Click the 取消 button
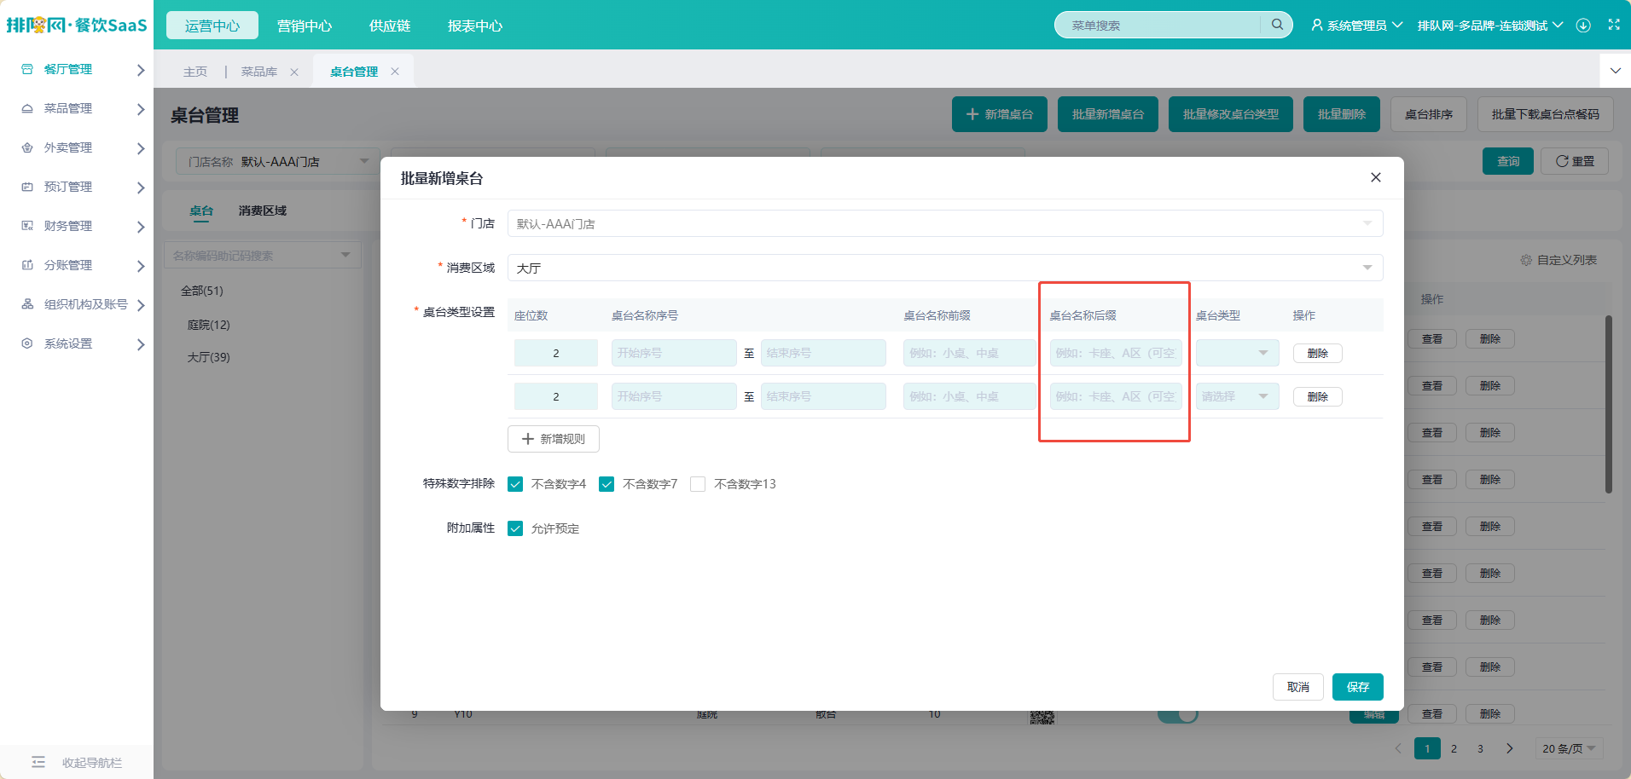This screenshot has width=1631, height=779. coord(1298,687)
